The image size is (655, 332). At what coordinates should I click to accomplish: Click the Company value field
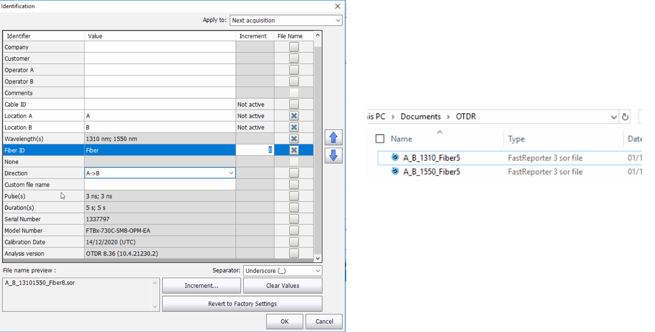(x=160, y=47)
